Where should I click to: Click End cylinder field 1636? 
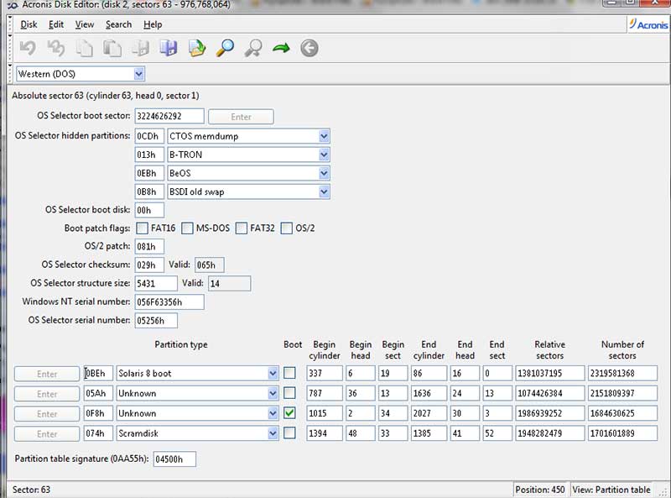click(x=429, y=393)
